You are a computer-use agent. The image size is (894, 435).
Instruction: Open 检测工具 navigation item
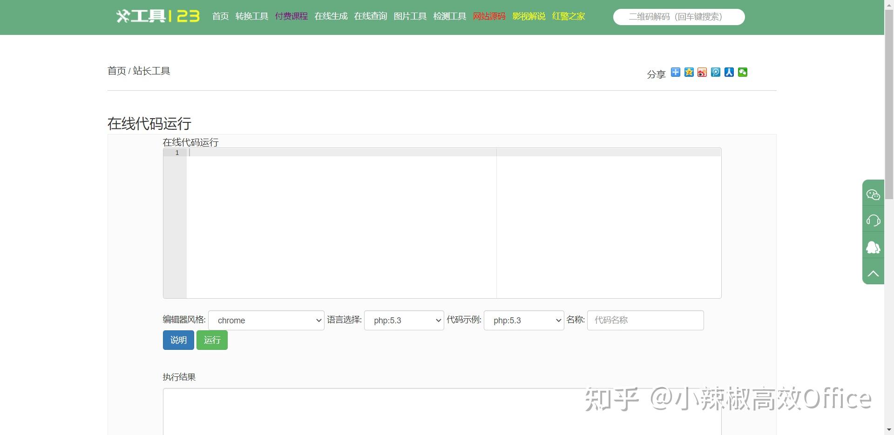[x=450, y=16]
